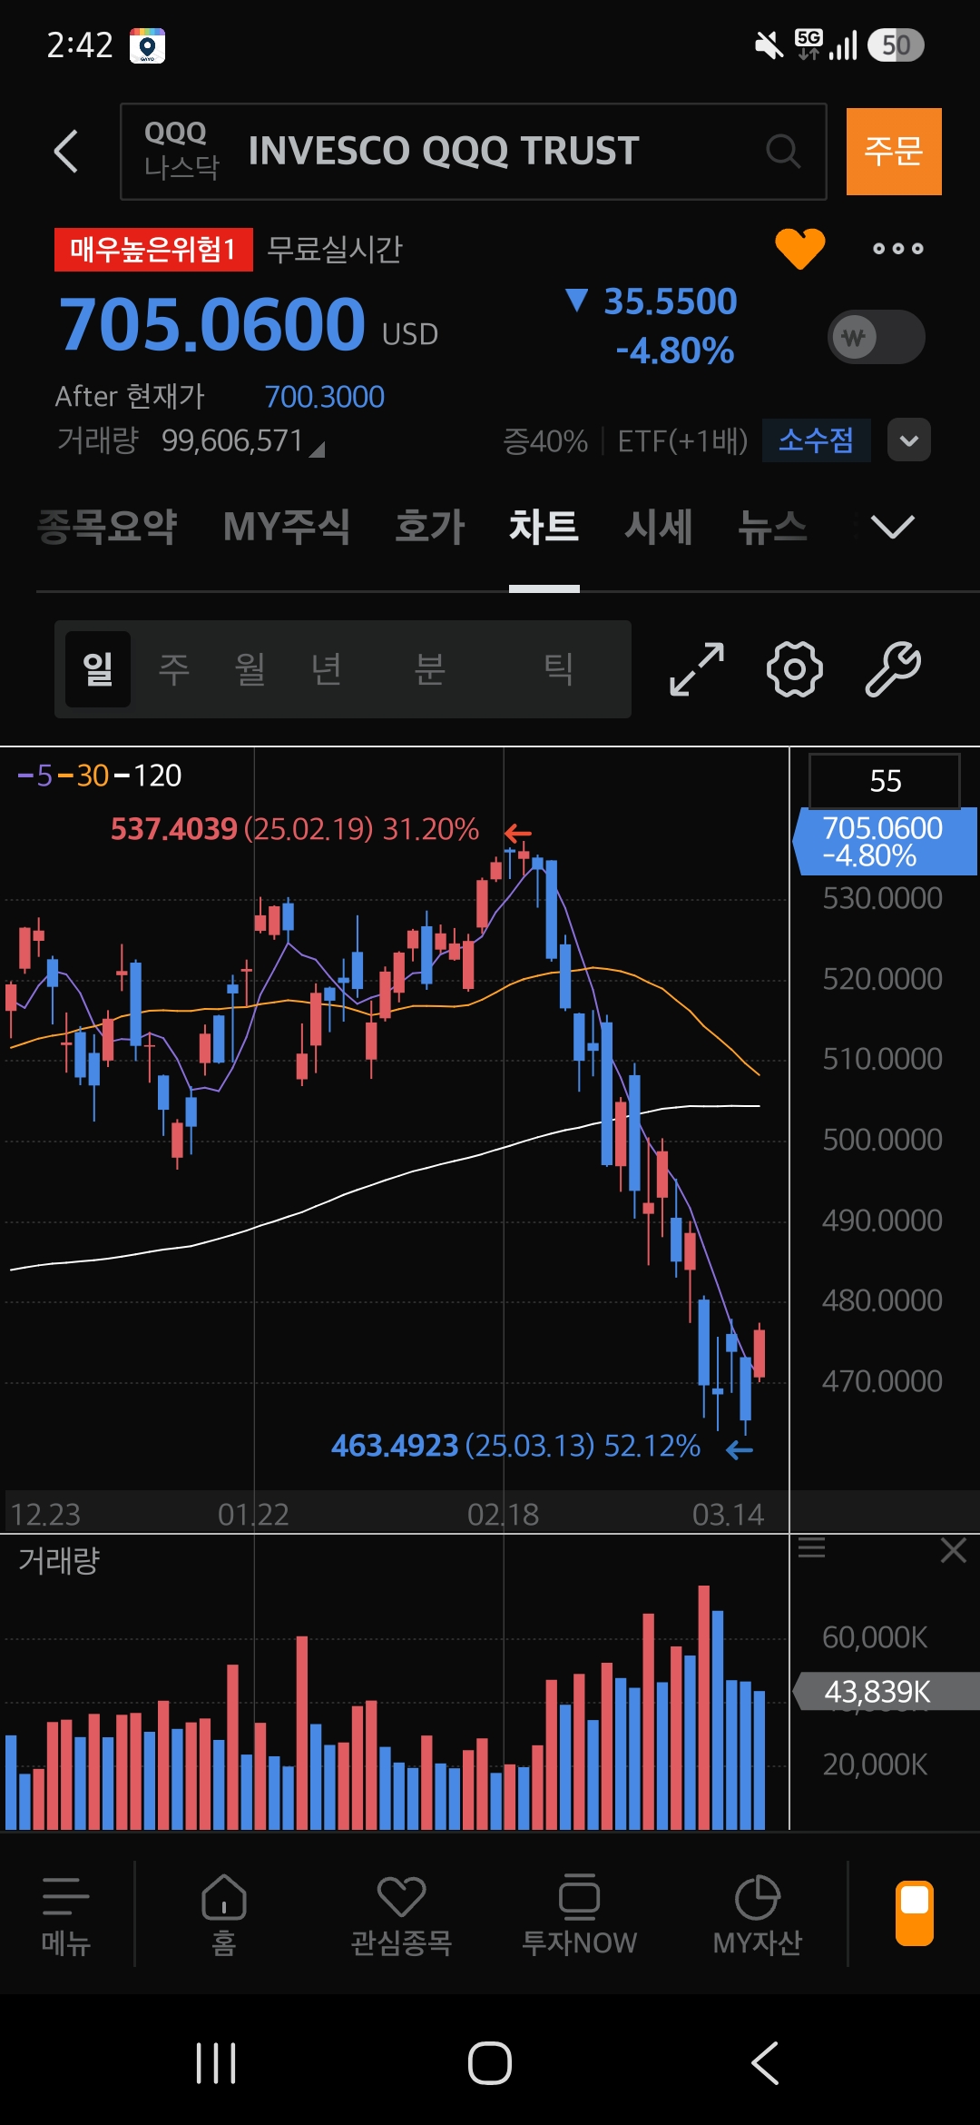The height and width of the screenshot is (2125, 980).
Task: Close the 거래량 volume panel
Action: pos(954,1549)
